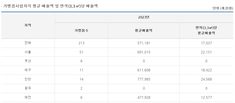Click the 대전 per-area sales 12,577

(206, 97)
